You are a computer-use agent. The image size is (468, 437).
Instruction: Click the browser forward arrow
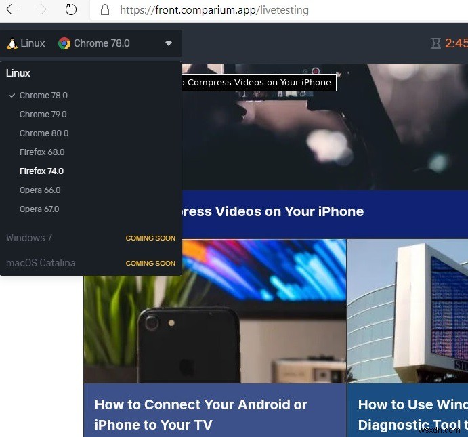(x=41, y=9)
